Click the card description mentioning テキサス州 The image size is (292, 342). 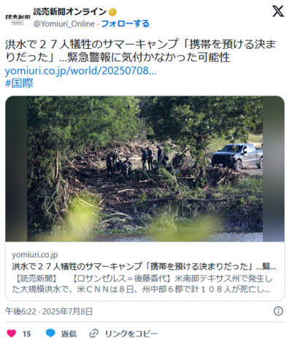coord(142,284)
